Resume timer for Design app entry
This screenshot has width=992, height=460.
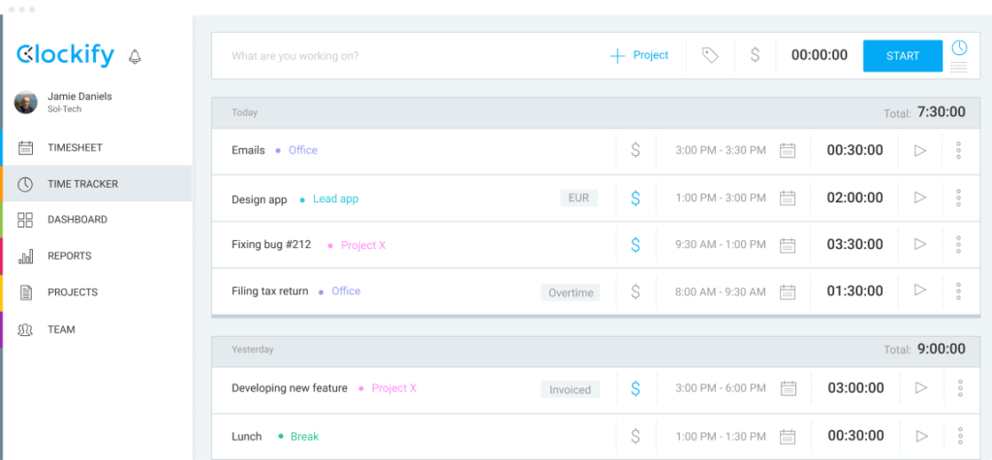pos(920,198)
